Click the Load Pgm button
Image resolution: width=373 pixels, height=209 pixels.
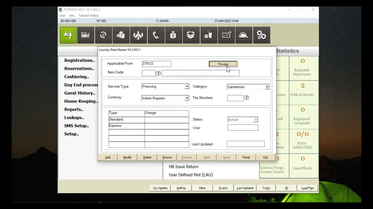[x=308, y=188]
